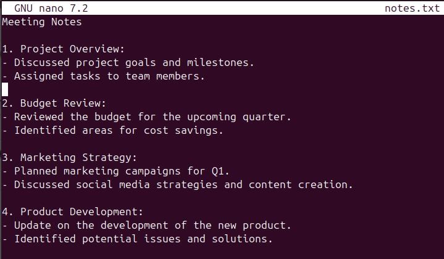
Task: Click the "2. Budget Review:" heading
Action: (54, 103)
